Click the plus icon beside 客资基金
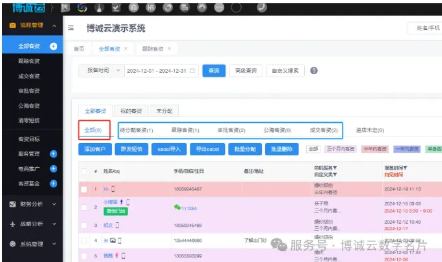 [53, 184]
